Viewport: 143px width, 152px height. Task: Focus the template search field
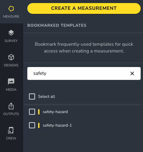click(84, 73)
